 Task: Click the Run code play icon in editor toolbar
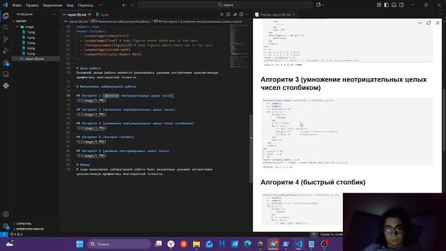[222, 14]
